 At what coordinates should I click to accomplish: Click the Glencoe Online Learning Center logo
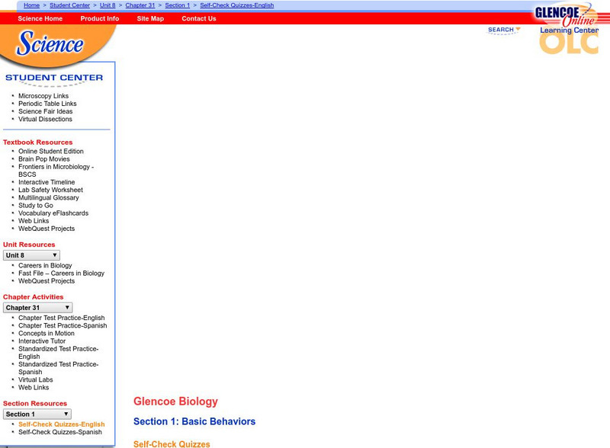point(568,28)
